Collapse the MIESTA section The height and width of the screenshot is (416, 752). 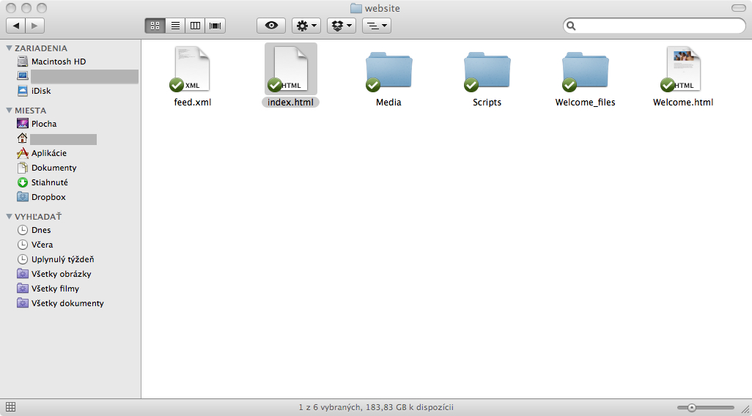[10, 111]
